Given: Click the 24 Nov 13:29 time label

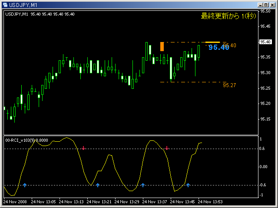Looking at the screenshot, I should coord(127,202).
